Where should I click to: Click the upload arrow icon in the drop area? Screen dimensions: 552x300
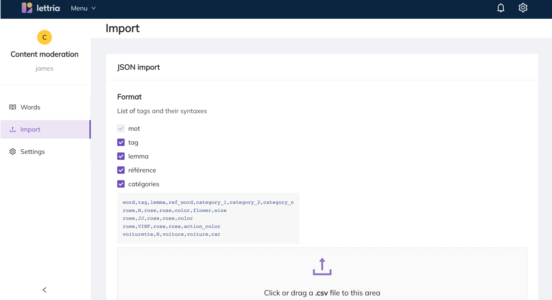point(322,266)
